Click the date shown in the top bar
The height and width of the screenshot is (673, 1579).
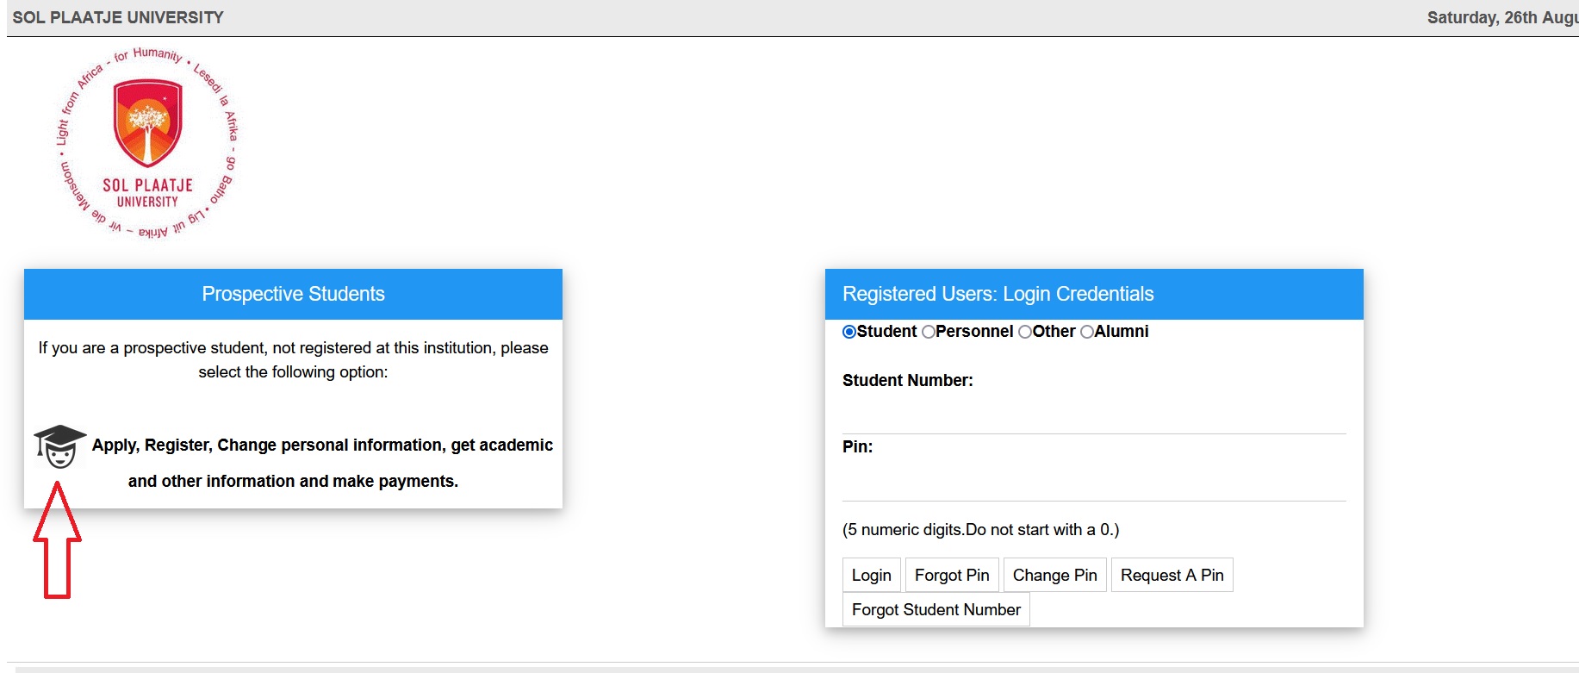(1501, 17)
